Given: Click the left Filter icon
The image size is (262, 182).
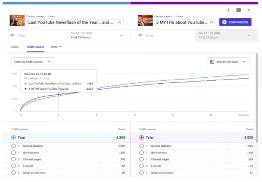Looking at the screenshot, I should pyautogui.click(x=12, y=36).
